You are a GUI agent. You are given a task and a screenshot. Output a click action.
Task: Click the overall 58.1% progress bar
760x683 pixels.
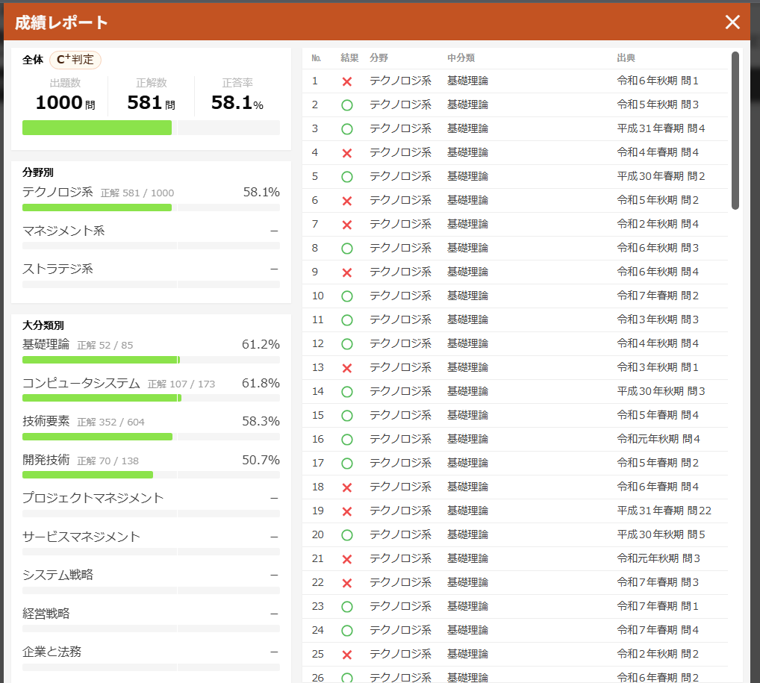coord(152,128)
